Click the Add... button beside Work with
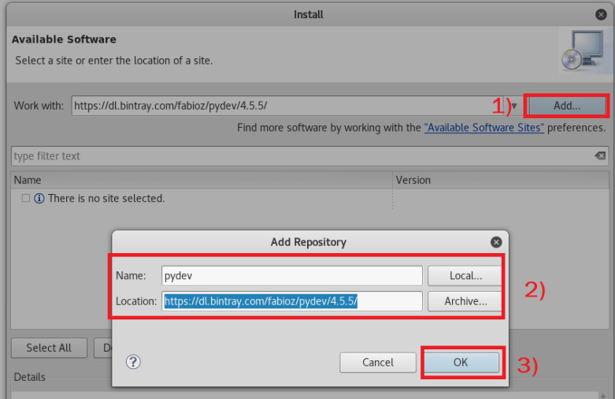This screenshot has width=615, height=399. click(566, 106)
